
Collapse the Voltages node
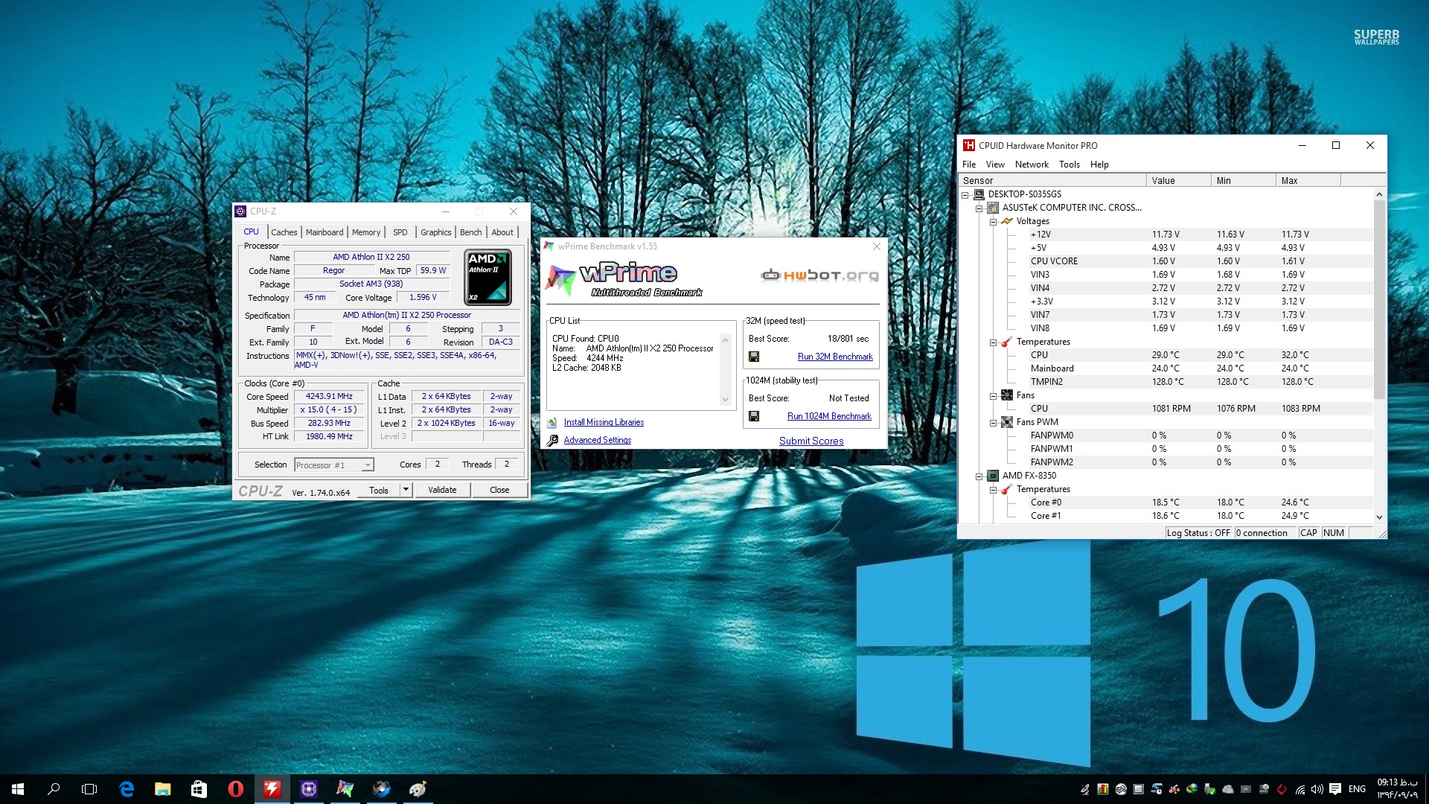point(994,222)
